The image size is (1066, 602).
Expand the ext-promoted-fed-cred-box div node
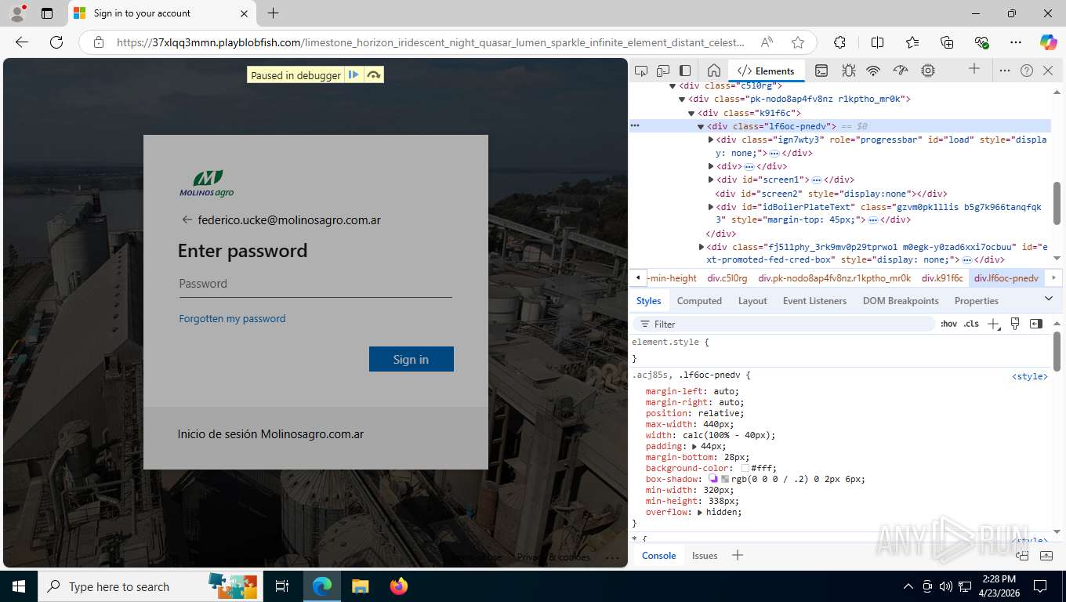702,247
